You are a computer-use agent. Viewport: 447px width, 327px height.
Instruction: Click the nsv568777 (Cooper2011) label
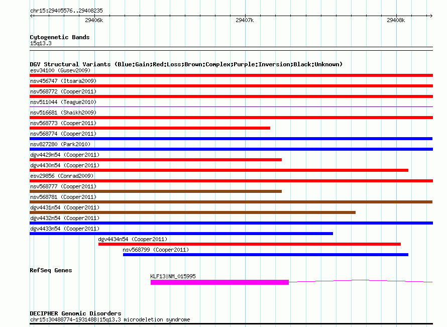pyautogui.click(x=63, y=186)
